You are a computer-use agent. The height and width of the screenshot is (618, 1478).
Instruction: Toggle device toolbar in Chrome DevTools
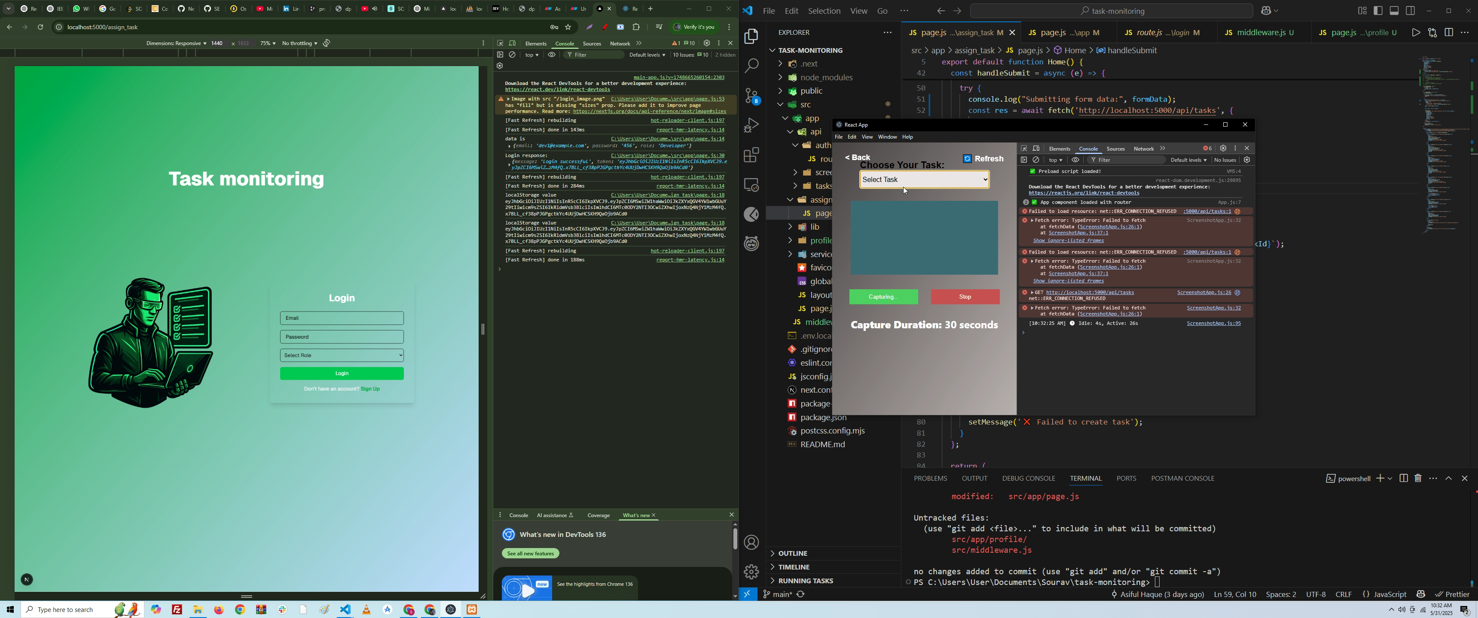[513, 44]
